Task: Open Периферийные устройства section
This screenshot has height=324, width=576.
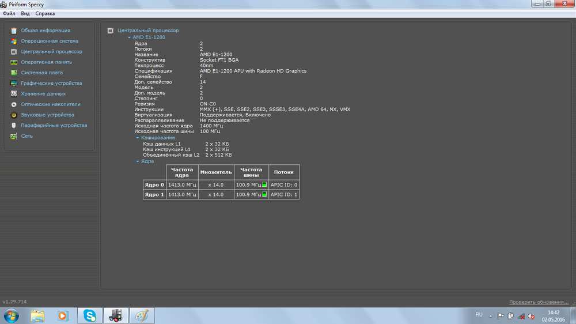Action: pyautogui.click(x=54, y=126)
